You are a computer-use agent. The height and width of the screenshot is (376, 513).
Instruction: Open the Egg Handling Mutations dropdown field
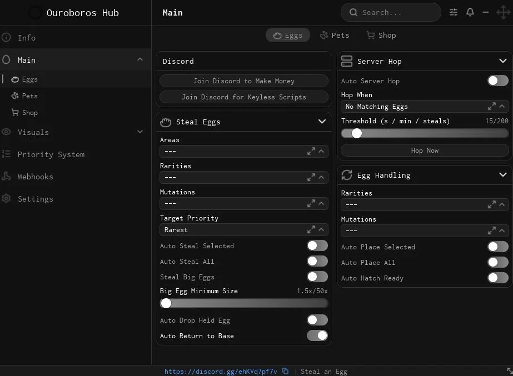click(425, 230)
